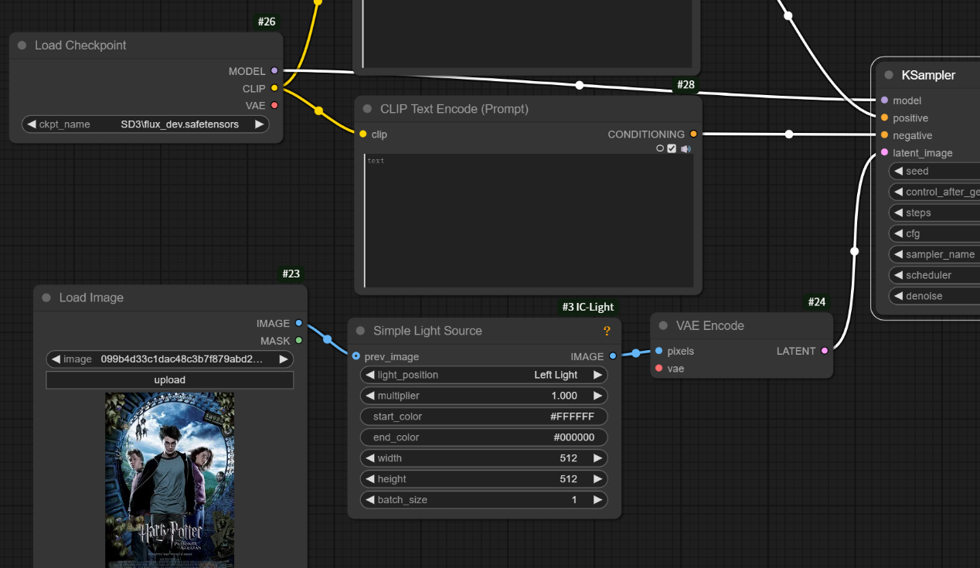Click the Load Image node title
The width and height of the screenshot is (980, 568).
tap(91, 298)
